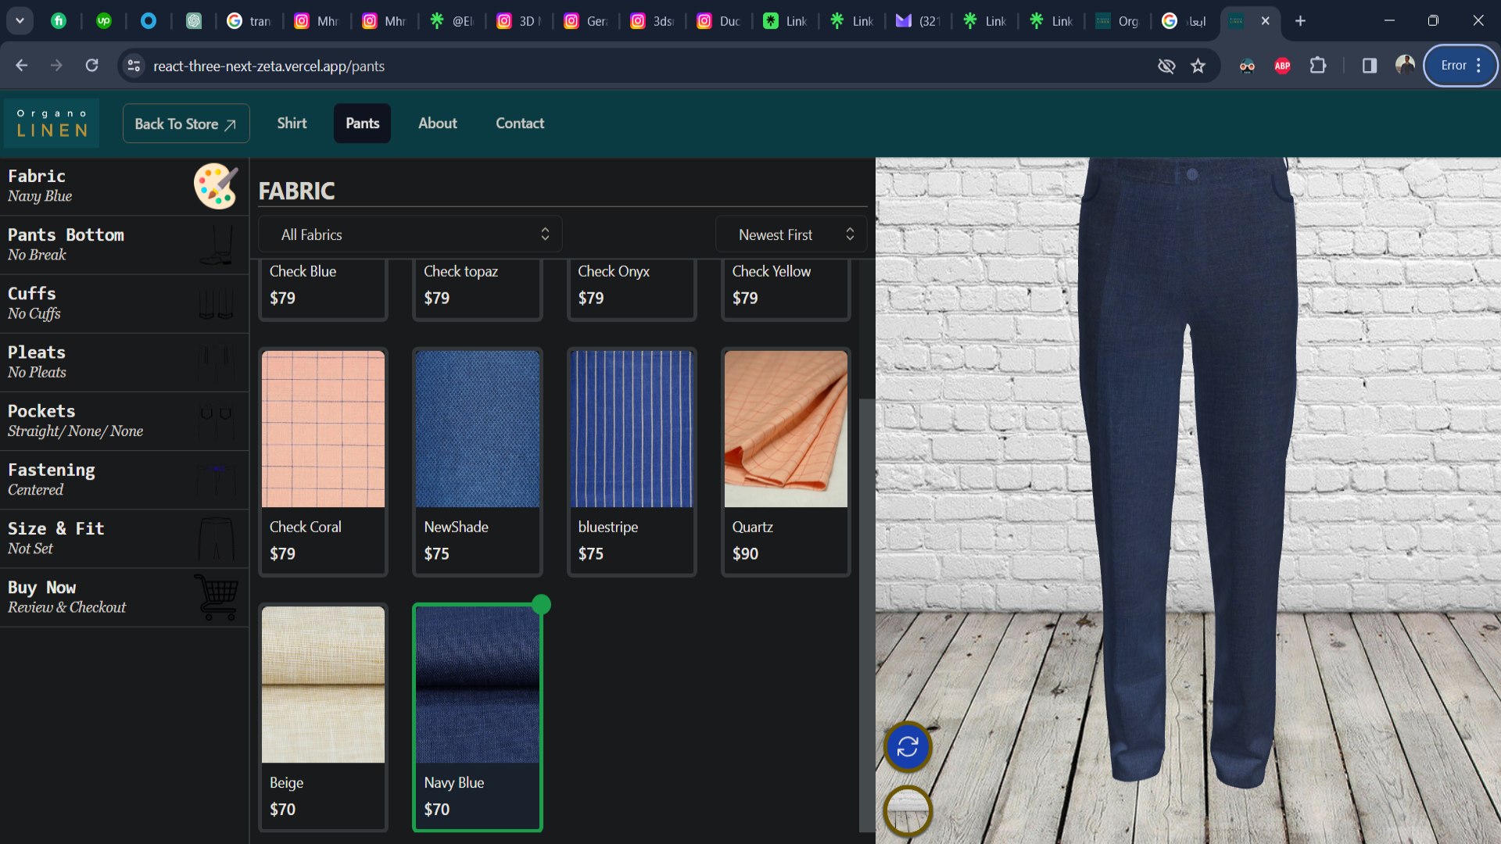
Task: Switch to the Org browser tab
Action: point(1117,21)
